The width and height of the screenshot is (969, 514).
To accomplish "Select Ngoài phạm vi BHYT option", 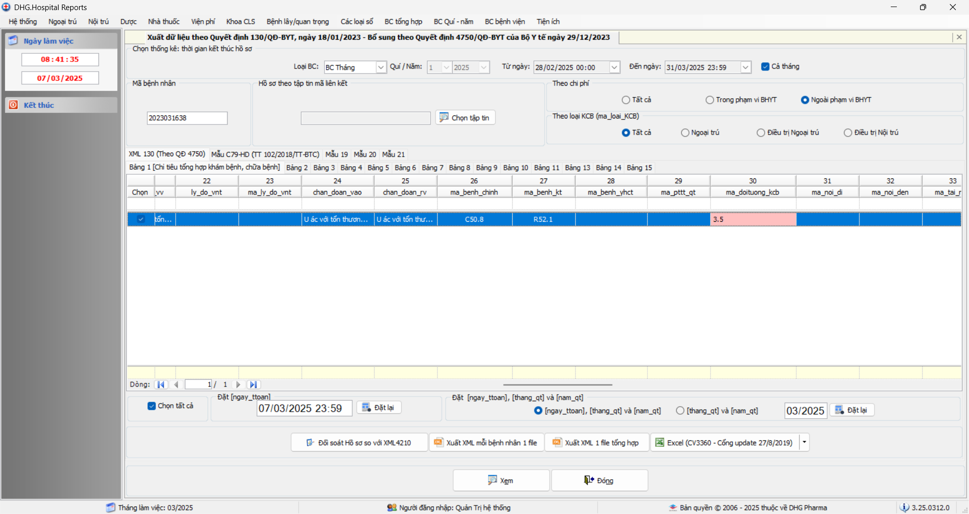I will coord(805,100).
